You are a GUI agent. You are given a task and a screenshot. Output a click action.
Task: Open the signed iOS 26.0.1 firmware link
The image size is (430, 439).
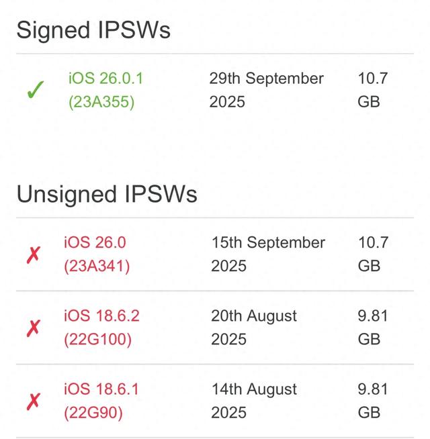pyautogui.click(x=105, y=79)
